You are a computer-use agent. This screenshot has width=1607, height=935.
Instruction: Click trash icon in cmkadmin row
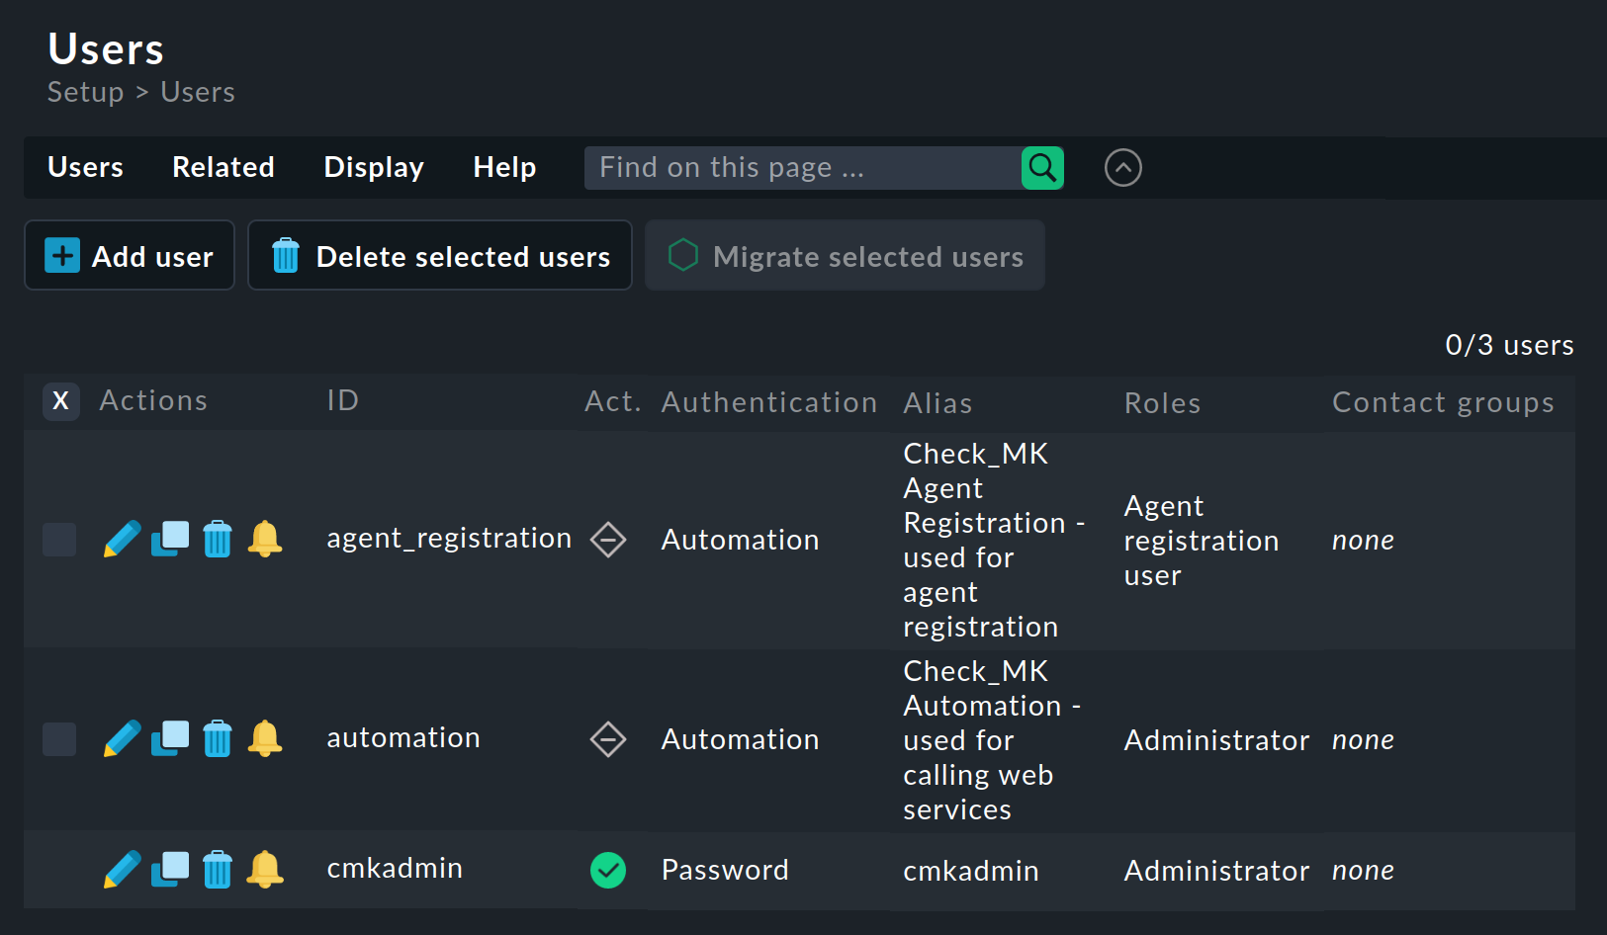[218, 869]
